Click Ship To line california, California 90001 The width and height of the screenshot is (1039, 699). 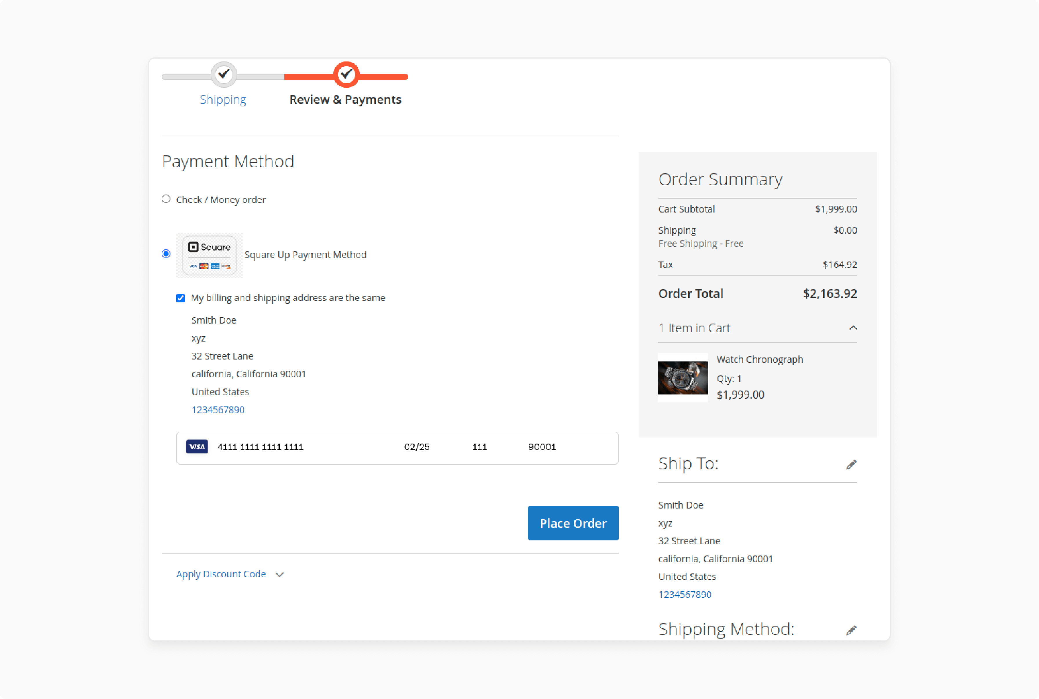(x=716, y=559)
